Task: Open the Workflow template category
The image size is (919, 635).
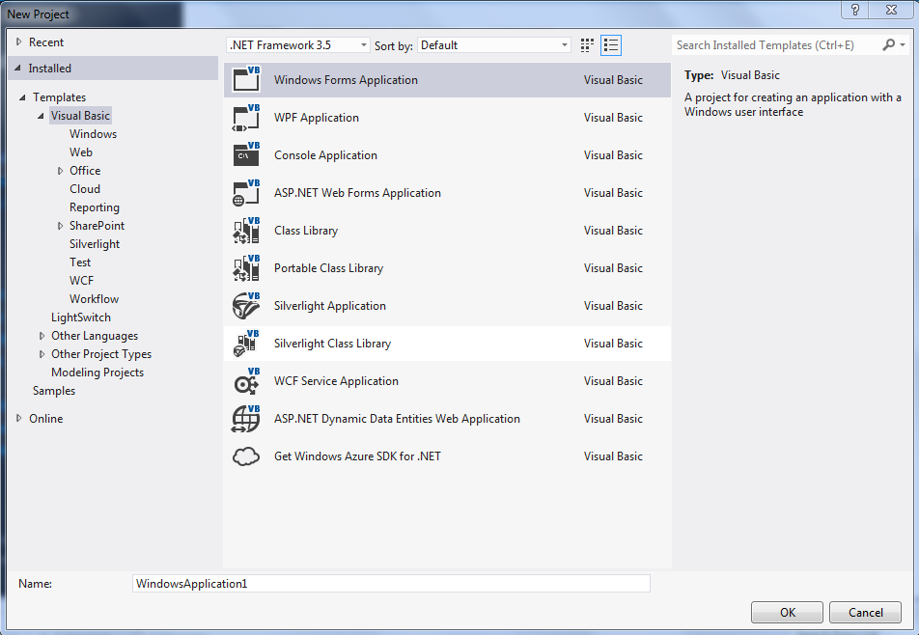Action: 94,299
